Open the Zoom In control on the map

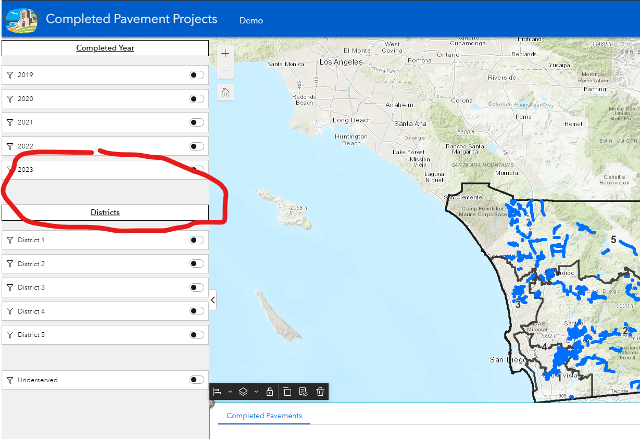point(225,53)
